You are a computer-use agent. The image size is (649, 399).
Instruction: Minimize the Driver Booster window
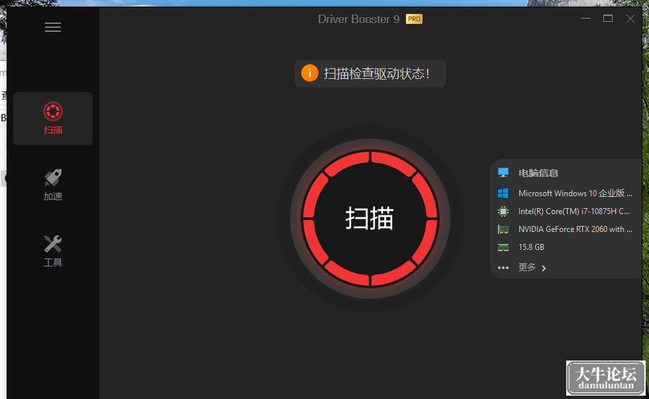(x=585, y=19)
